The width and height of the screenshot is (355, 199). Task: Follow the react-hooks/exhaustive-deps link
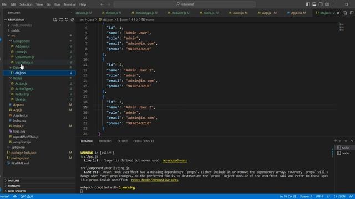pos(155,180)
